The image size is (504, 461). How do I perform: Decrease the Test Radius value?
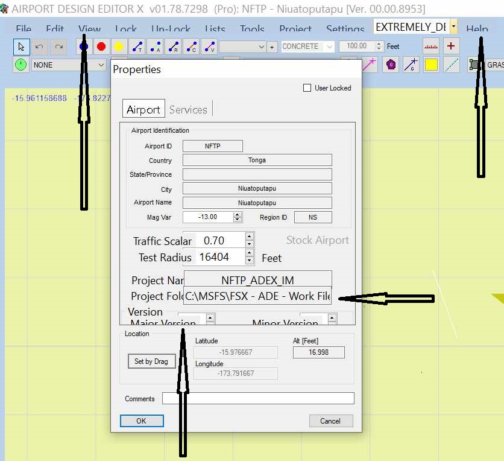click(250, 260)
